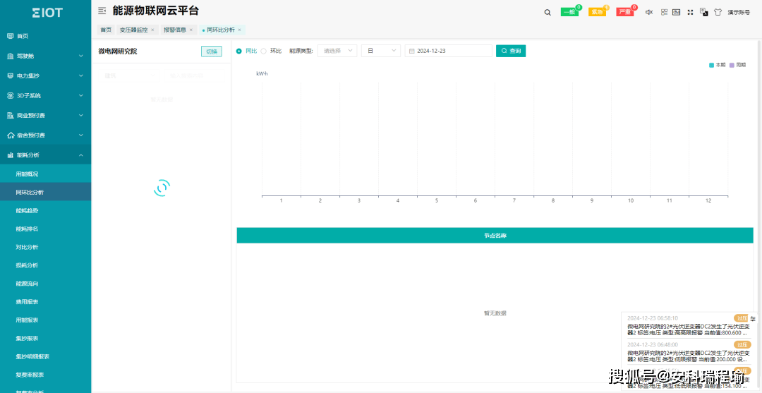Switch to the 首页 tab

[x=106, y=30]
